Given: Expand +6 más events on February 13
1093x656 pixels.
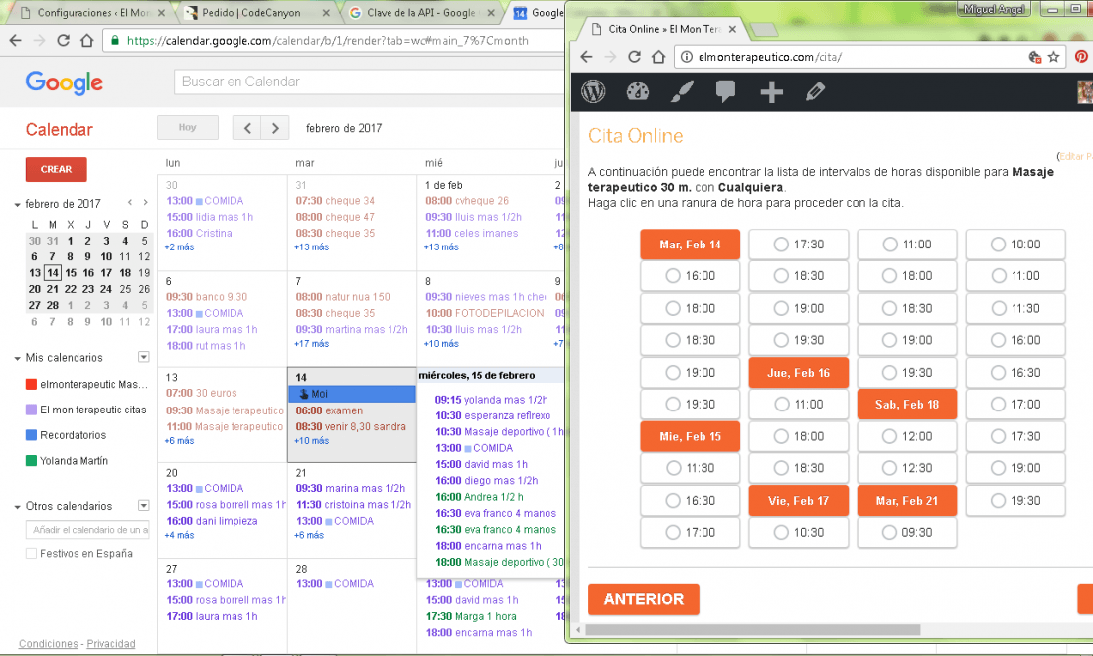Looking at the screenshot, I should [x=179, y=440].
